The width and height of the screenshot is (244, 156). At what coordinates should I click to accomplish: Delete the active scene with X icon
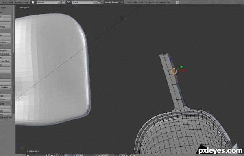99,2
